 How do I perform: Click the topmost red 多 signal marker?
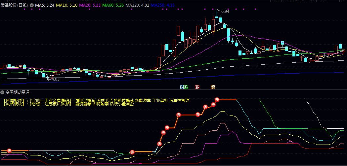[x=217, y=99]
